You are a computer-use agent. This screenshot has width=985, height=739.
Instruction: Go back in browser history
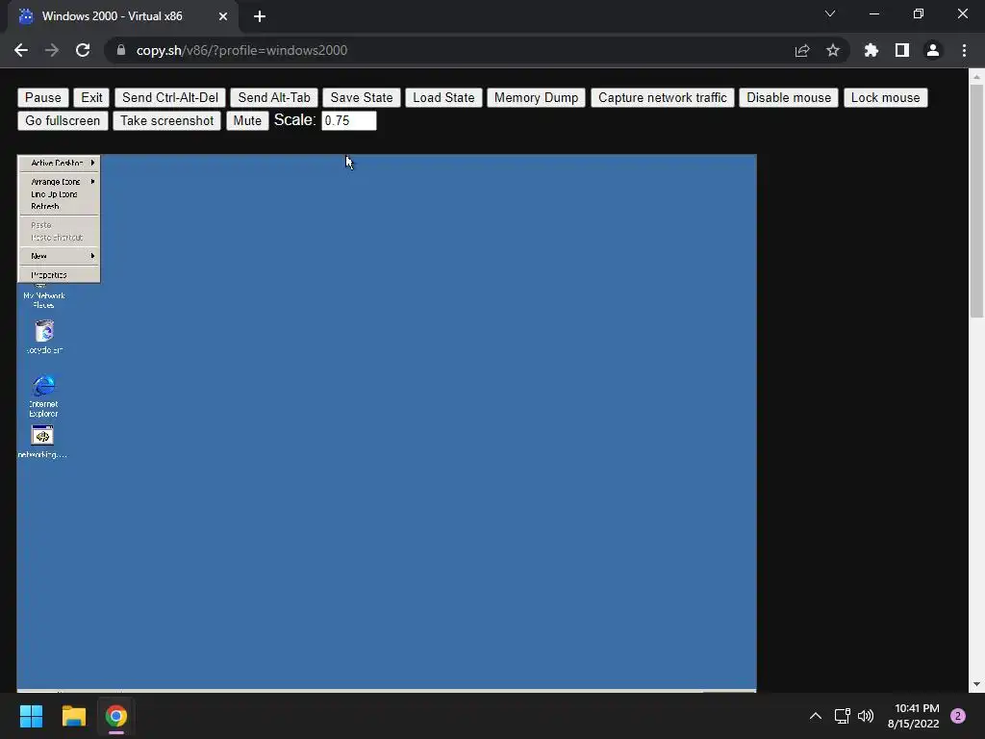pos(21,50)
